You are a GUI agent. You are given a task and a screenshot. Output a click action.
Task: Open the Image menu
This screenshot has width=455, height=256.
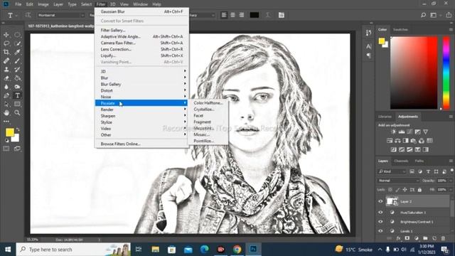[x=43, y=4]
